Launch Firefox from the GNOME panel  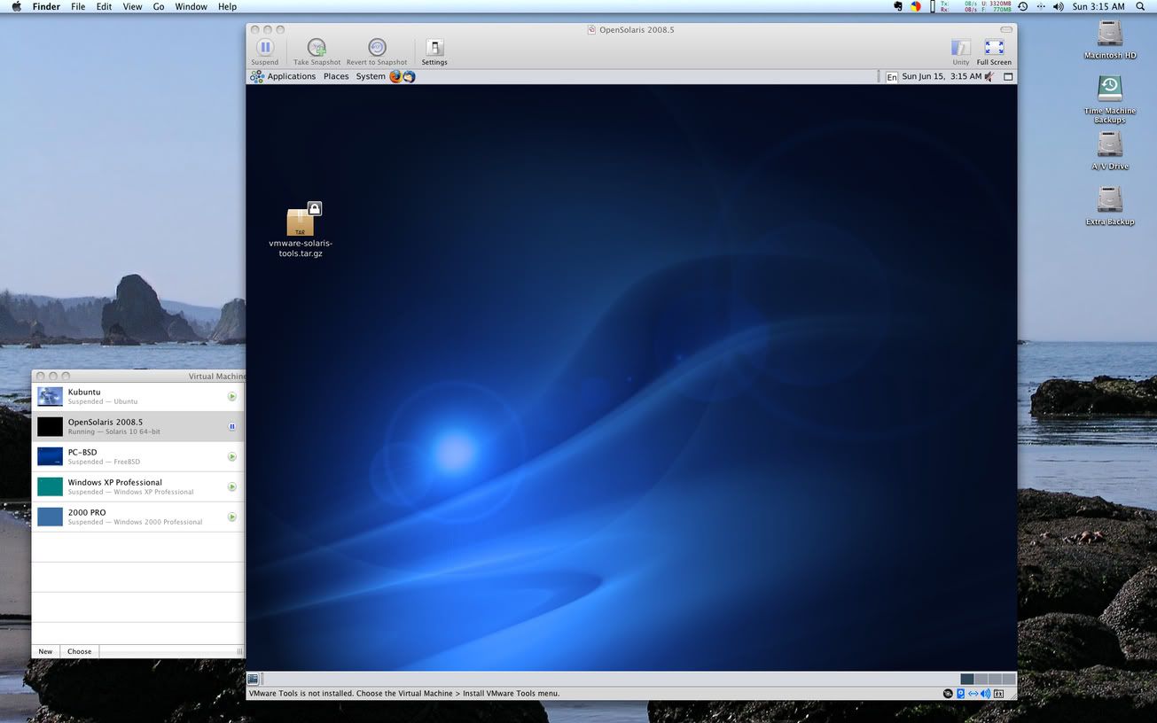pos(395,76)
